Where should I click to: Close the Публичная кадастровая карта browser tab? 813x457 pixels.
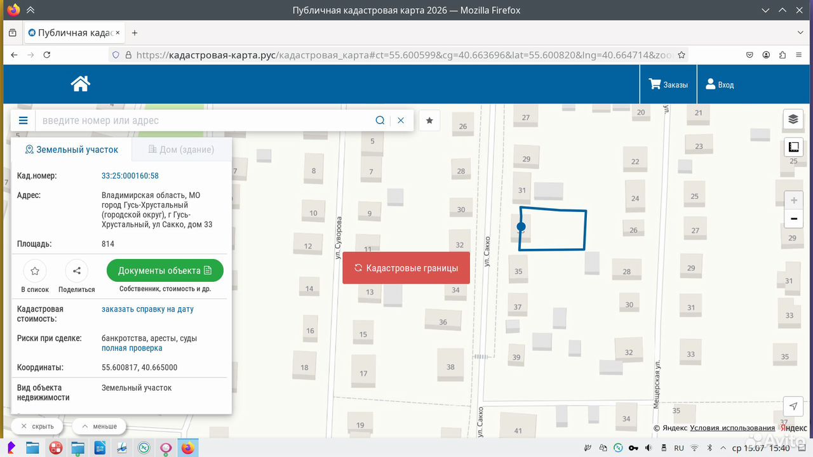[118, 33]
